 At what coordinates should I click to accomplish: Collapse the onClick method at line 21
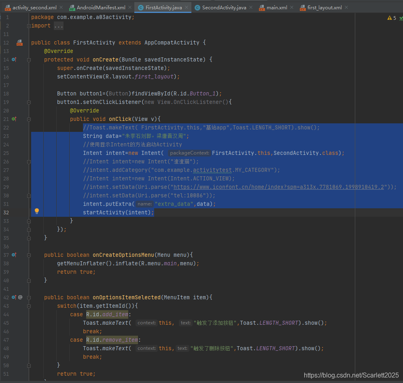(x=29, y=119)
